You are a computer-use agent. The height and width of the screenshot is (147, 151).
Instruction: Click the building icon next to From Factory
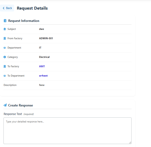click(5, 38)
